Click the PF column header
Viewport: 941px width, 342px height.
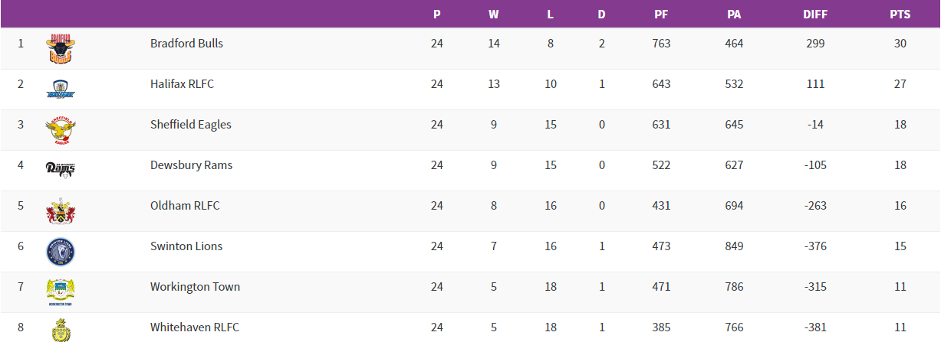[x=661, y=15]
